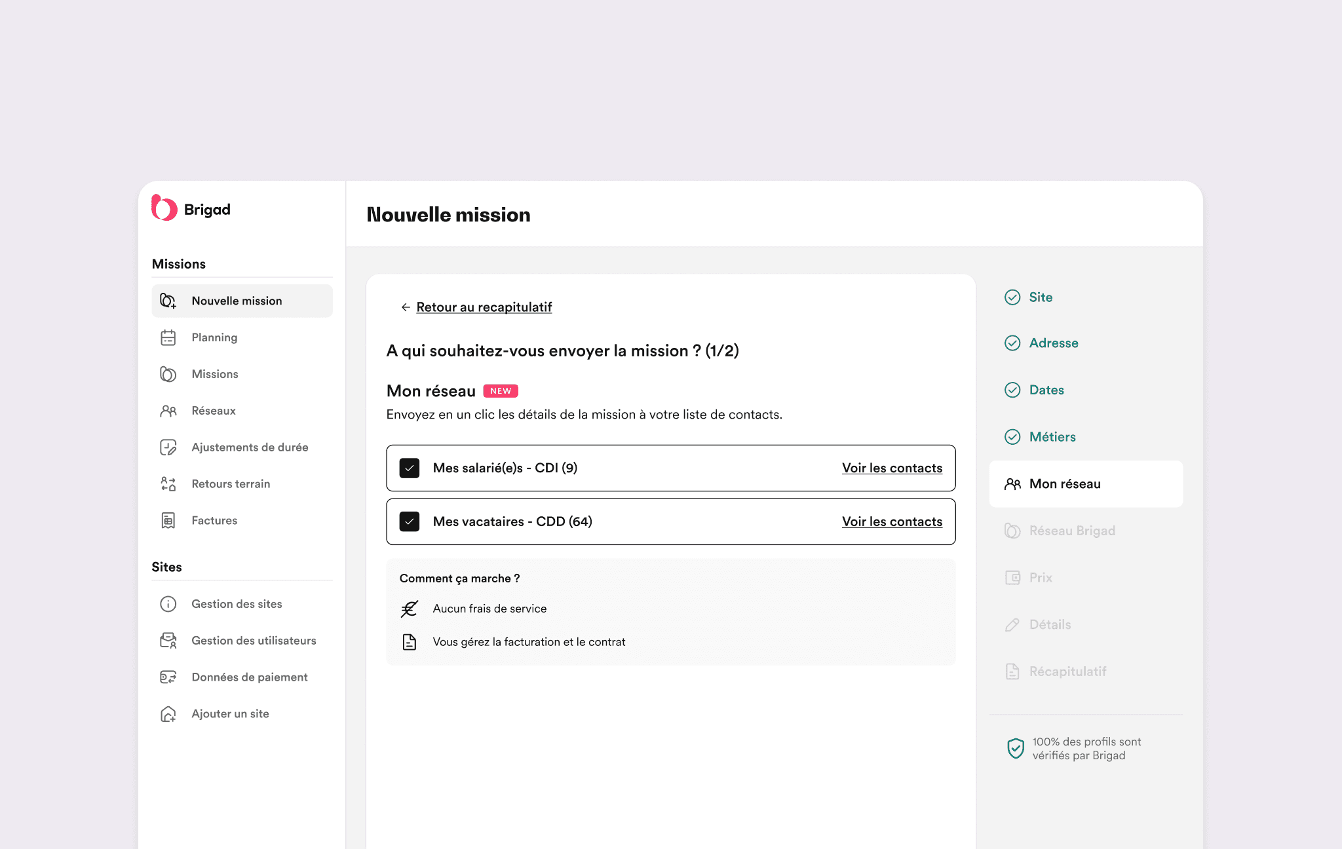
Task: Open Planning from the sidebar menu
Action: tap(242, 337)
